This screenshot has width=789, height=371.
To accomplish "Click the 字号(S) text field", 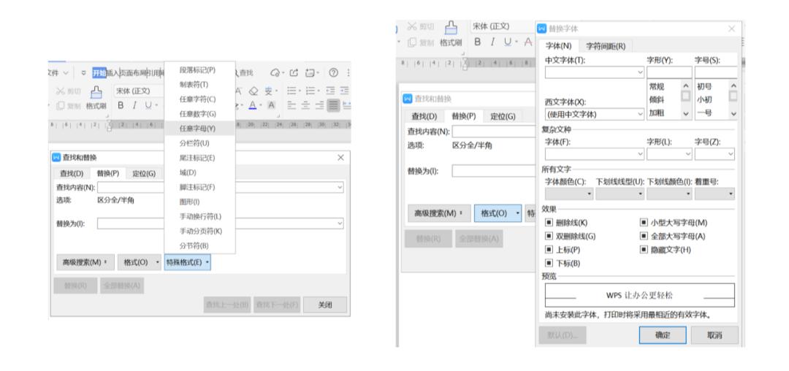I will pyautogui.click(x=715, y=72).
